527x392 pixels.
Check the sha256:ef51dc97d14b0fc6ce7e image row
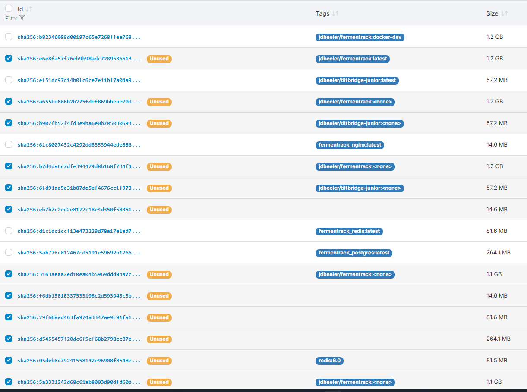[x=9, y=80]
